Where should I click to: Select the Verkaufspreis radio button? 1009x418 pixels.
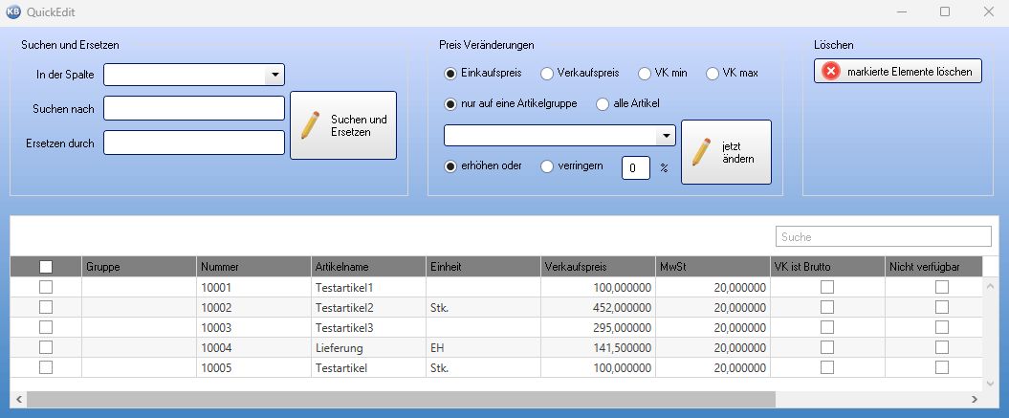[546, 74]
